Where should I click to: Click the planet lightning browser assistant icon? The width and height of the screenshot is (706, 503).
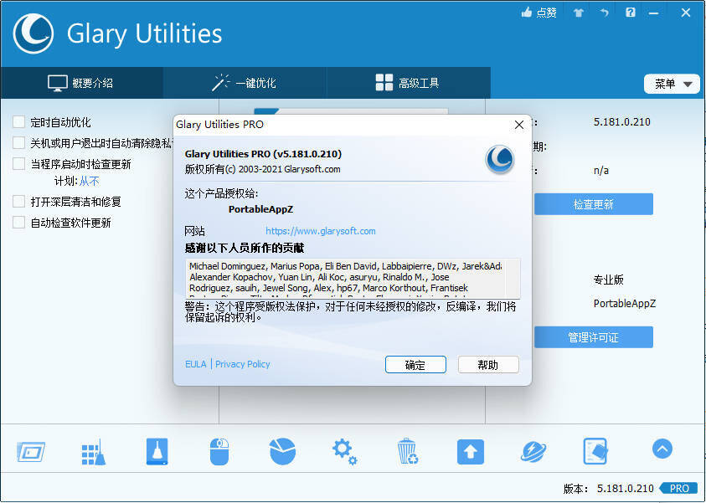[533, 451]
